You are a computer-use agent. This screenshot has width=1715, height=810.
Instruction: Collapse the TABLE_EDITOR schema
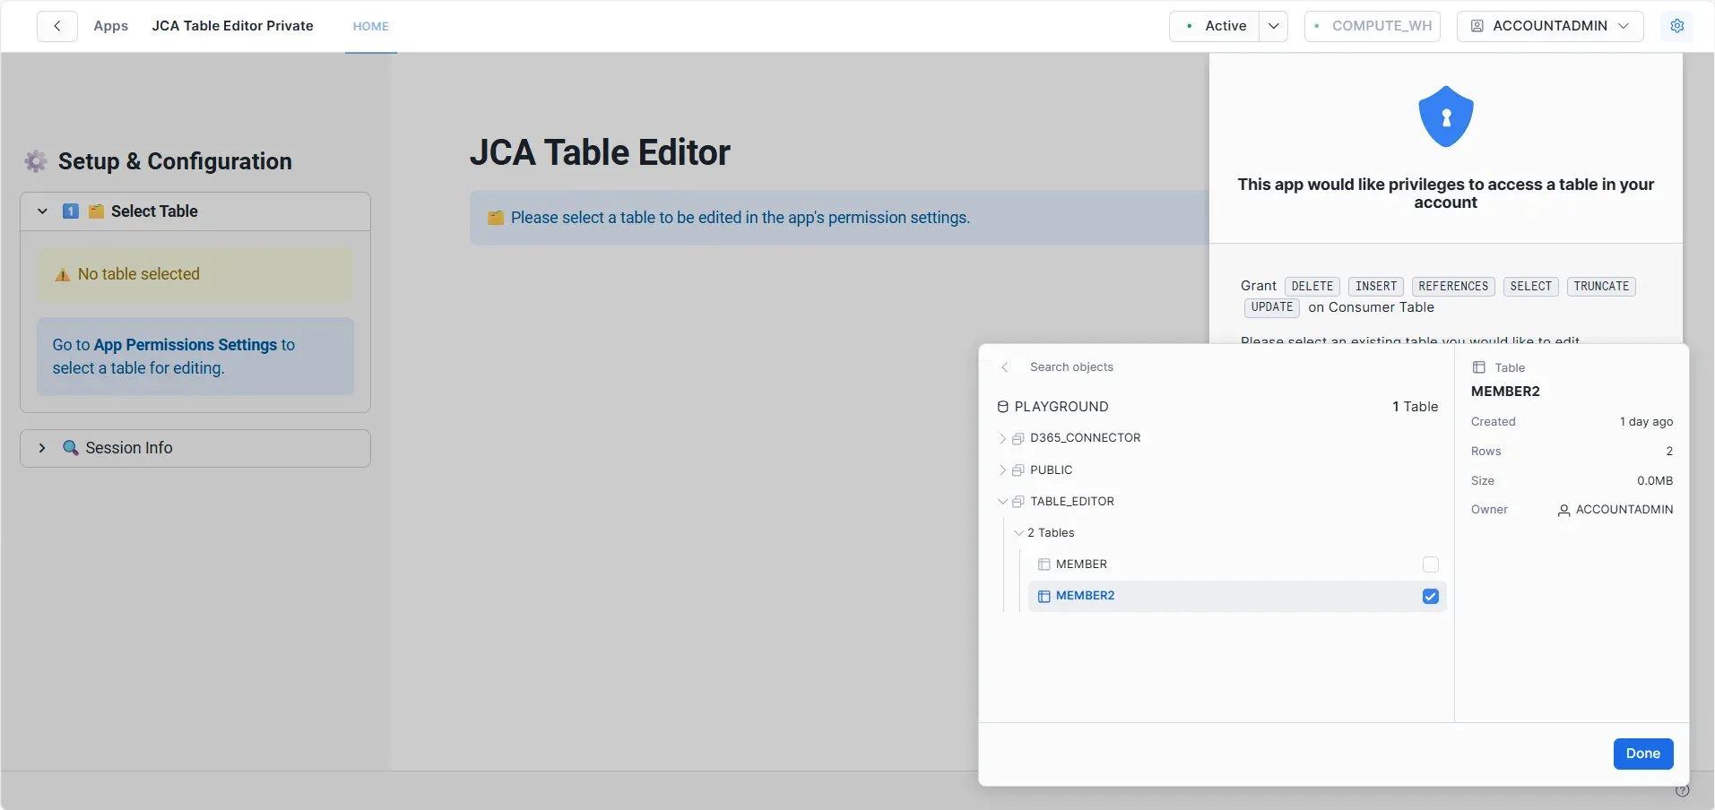point(1003,501)
